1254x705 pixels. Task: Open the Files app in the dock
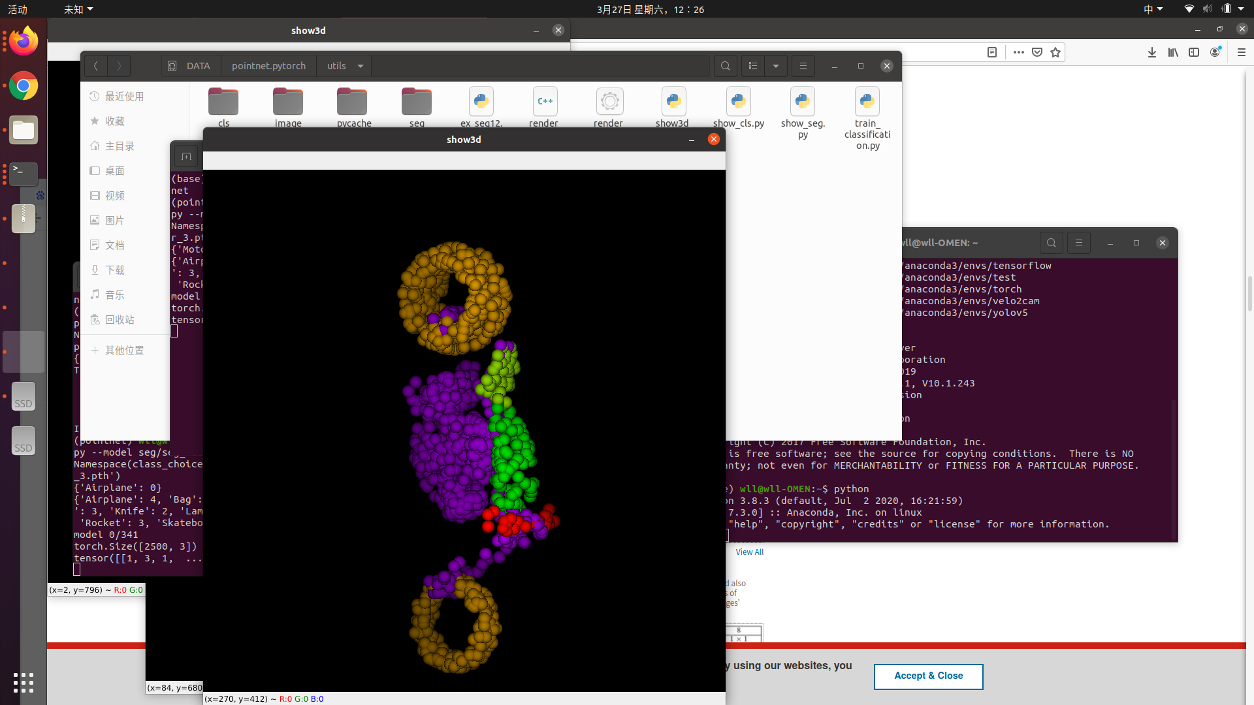(24, 130)
